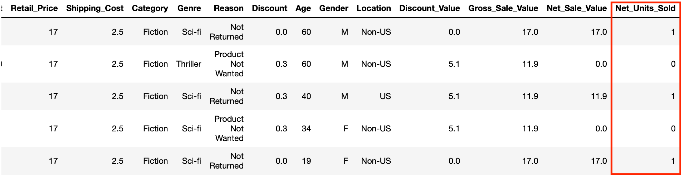Click the Location cell reading only US

385,96
